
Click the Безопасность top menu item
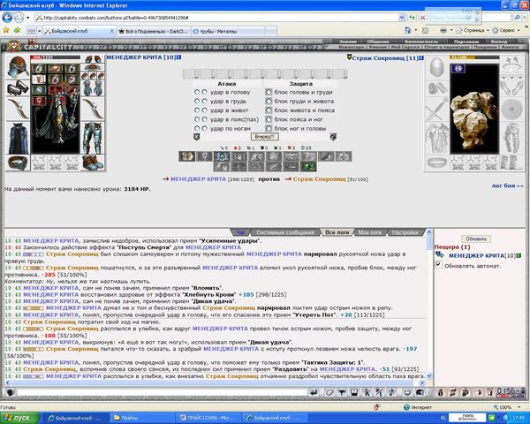421,42
